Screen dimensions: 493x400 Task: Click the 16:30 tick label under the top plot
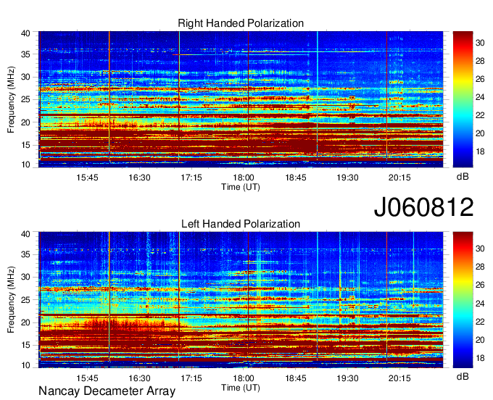coord(139,178)
